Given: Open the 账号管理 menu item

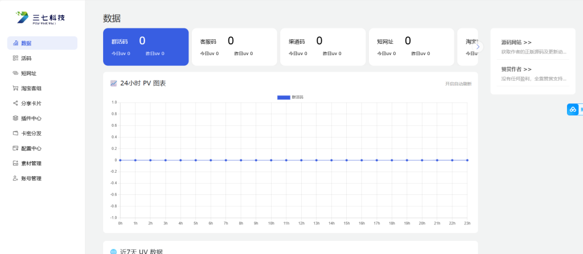Looking at the screenshot, I should (31, 178).
